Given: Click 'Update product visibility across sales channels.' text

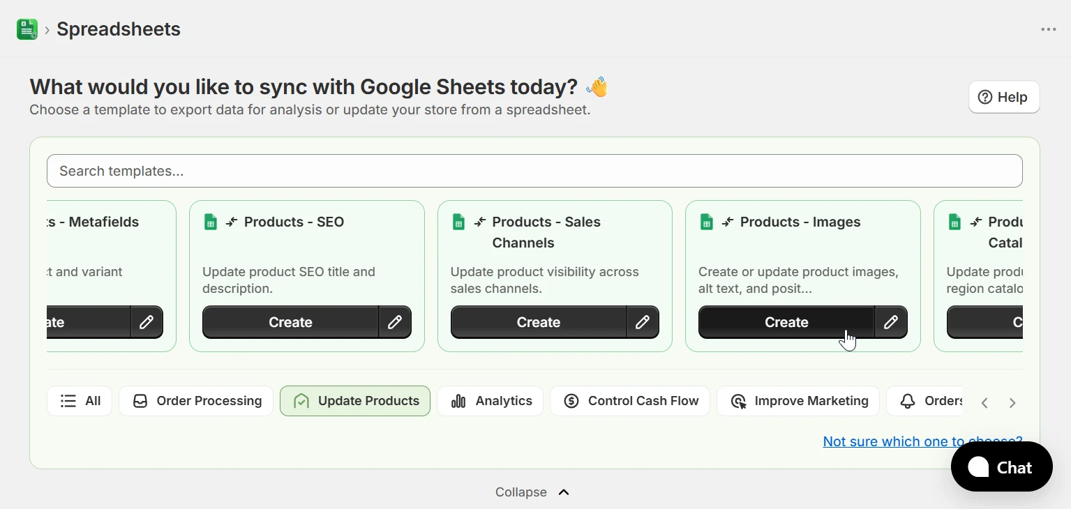Looking at the screenshot, I should point(545,280).
